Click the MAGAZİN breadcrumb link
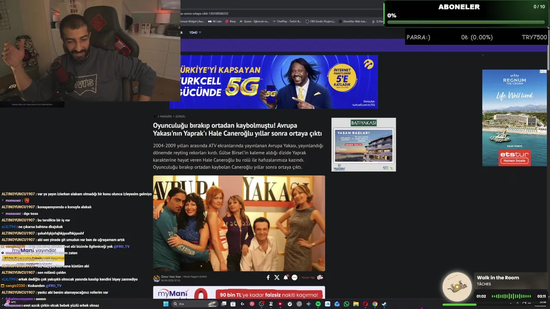The width and height of the screenshot is (550, 309). point(166,116)
